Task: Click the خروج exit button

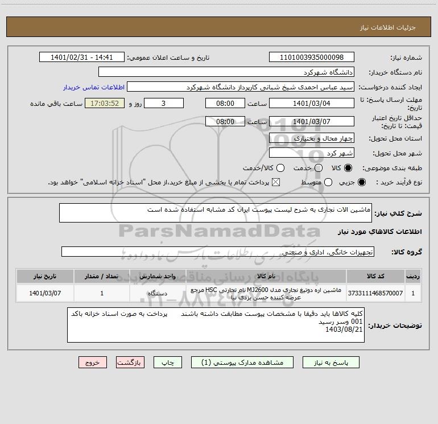Action: tap(93, 363)
